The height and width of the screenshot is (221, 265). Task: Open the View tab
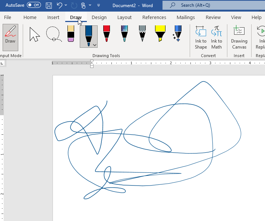(x=236, y=18)
